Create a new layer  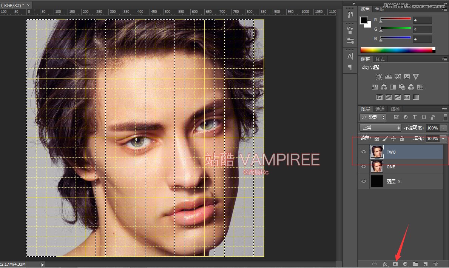[x=426, y=264]
